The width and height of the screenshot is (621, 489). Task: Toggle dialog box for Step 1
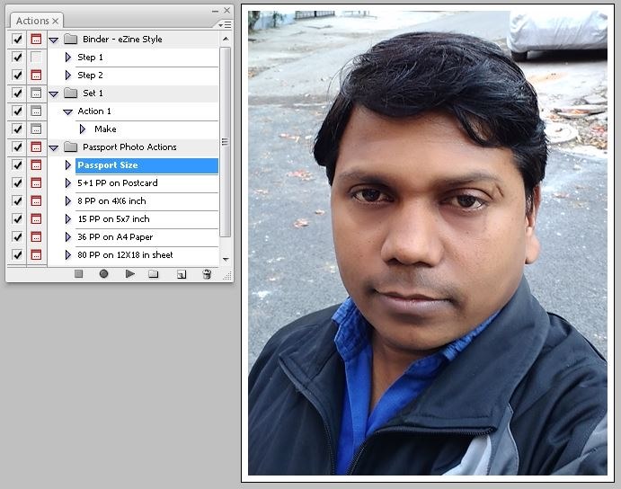coord(36,57)
